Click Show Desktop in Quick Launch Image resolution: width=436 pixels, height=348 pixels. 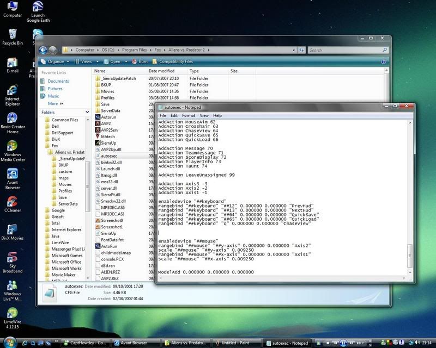click(40, 343)
